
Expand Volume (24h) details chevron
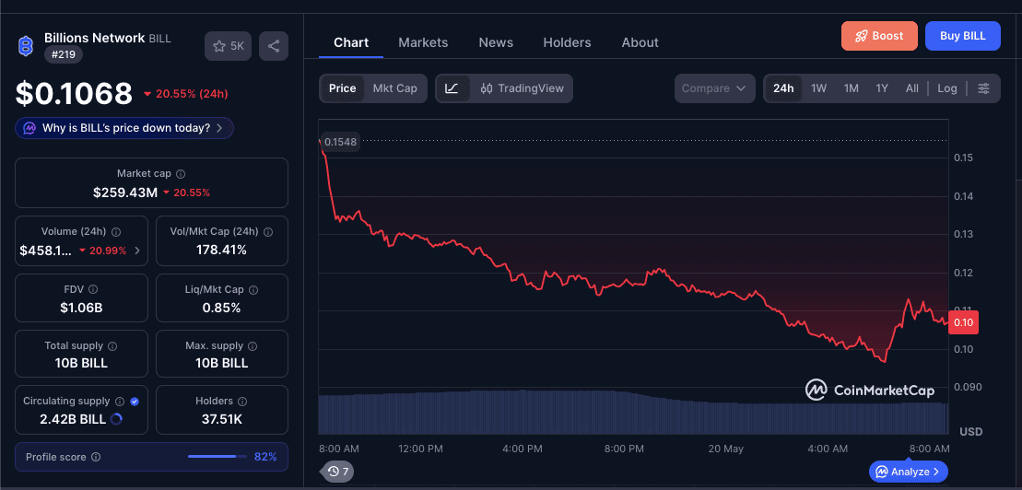click(137, 251)
